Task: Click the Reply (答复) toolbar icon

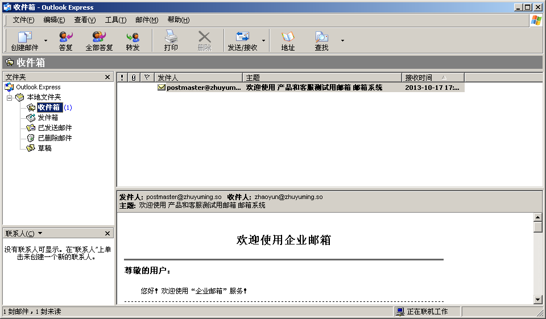Action: (65, 38)
